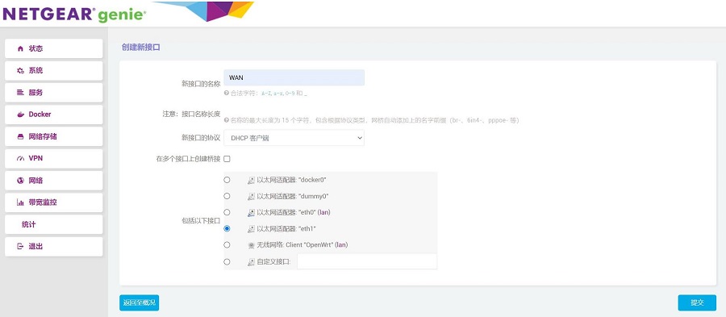Click the list icon beside 服务

tap(20, 93)
